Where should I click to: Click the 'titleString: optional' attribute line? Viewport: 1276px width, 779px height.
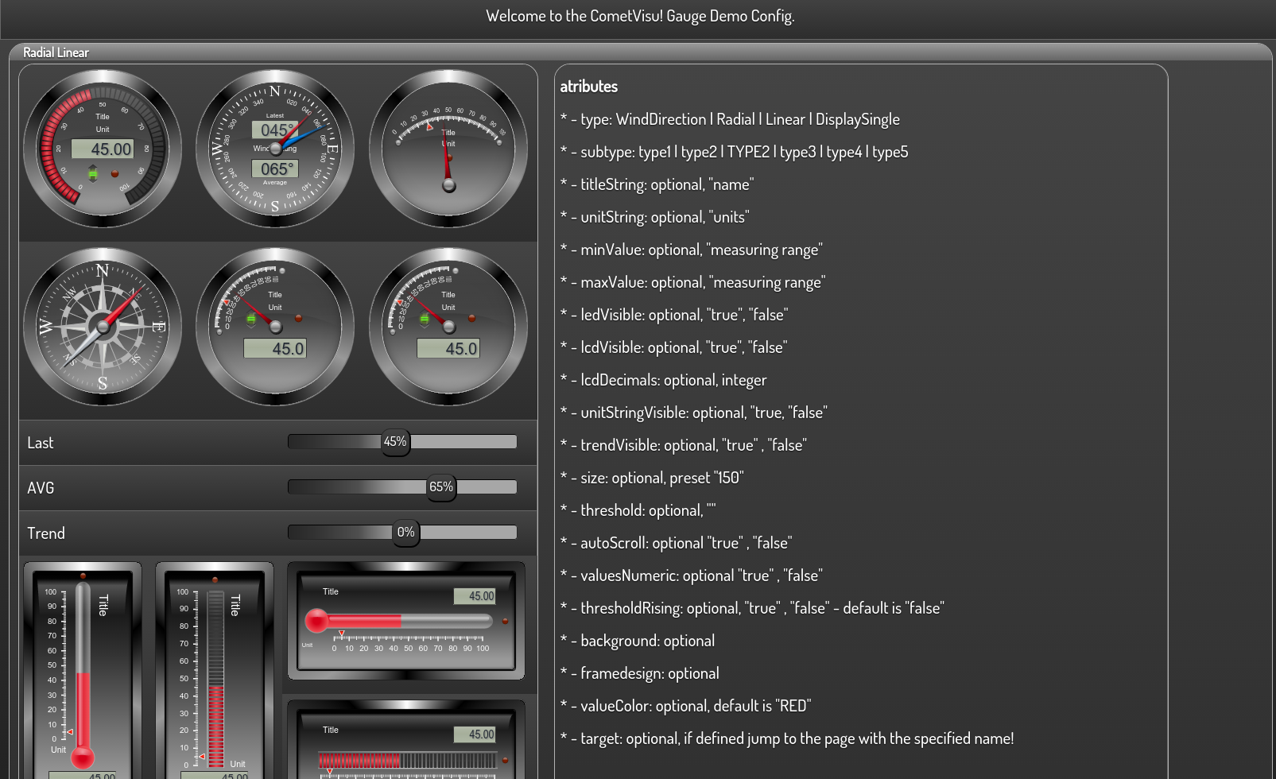click(x=657, y=184)
